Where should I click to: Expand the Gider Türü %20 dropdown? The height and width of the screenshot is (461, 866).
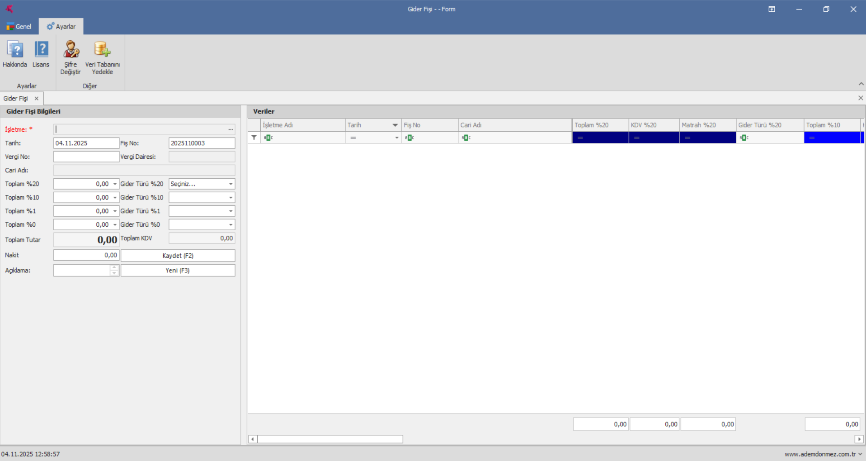(231, 184)
